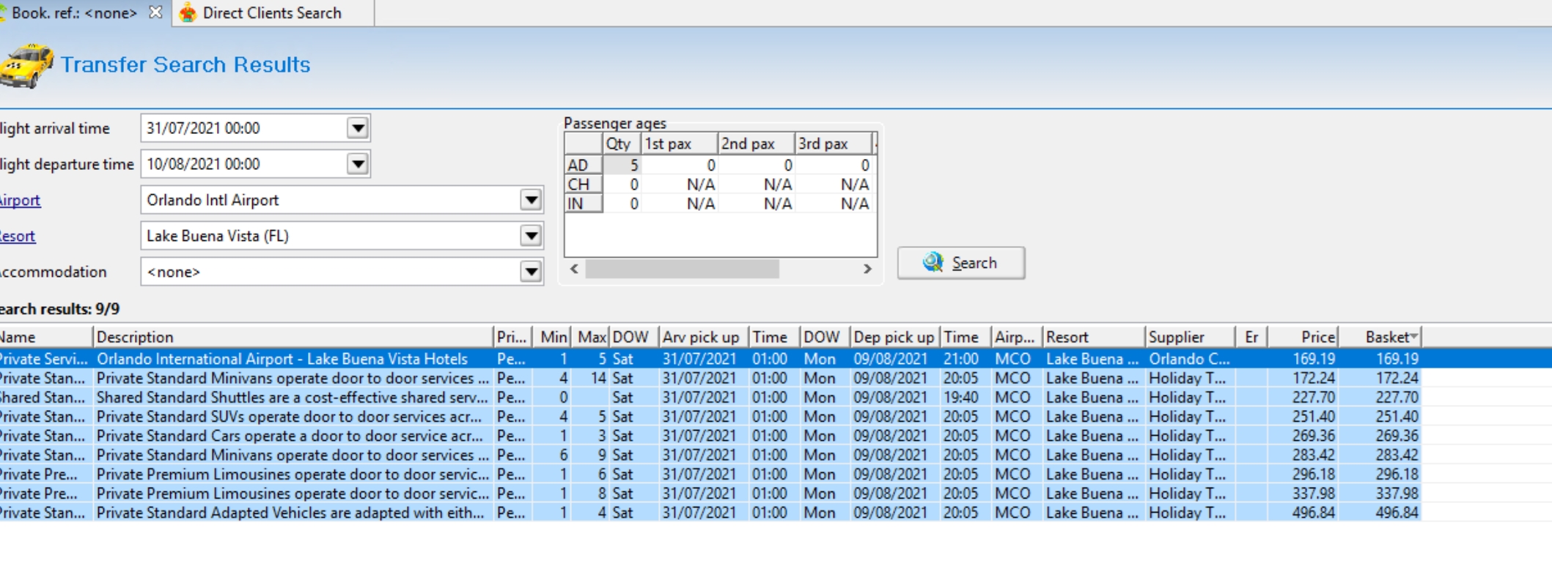Select the AD quantity cell showing 5
1552x566 pixels.
(622, 165)
